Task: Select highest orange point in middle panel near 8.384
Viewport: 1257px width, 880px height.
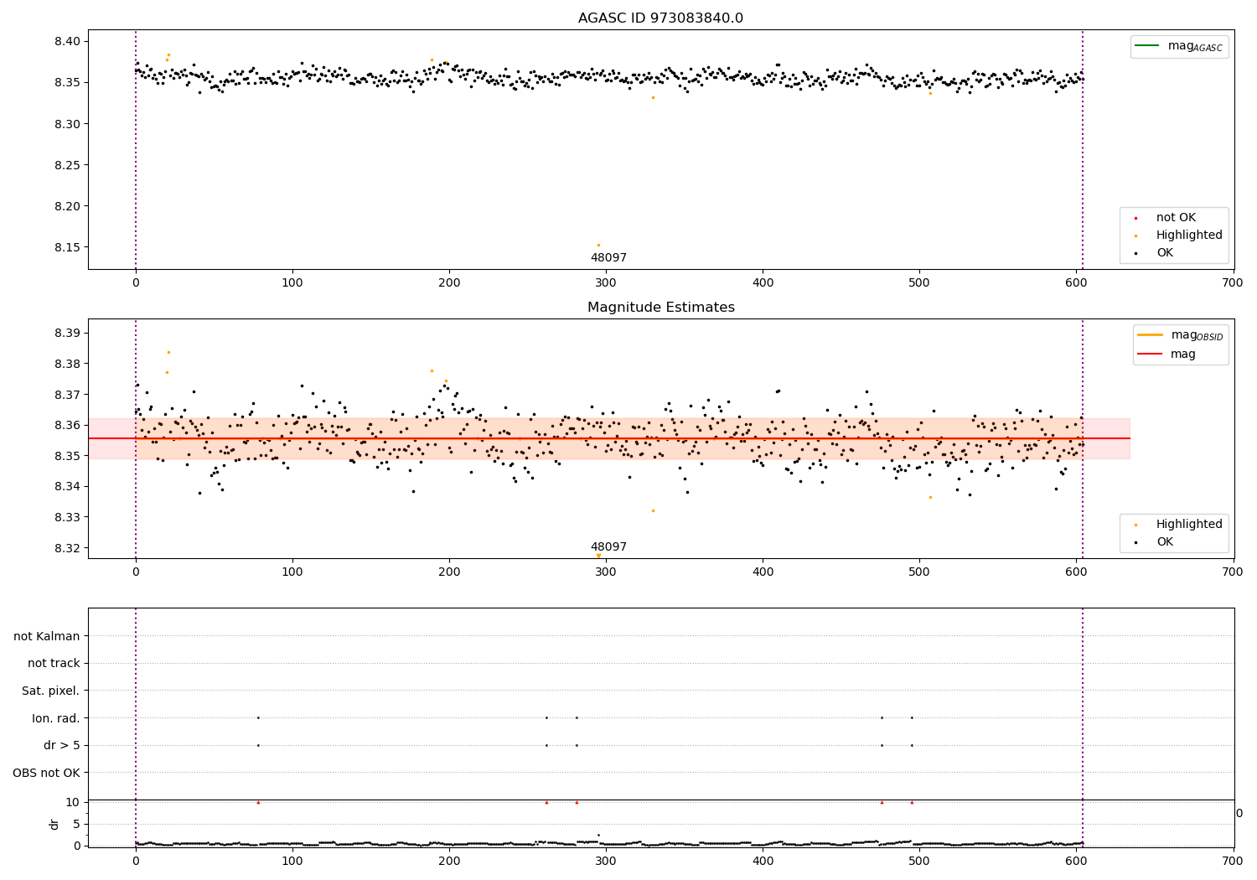Action: 168,352
